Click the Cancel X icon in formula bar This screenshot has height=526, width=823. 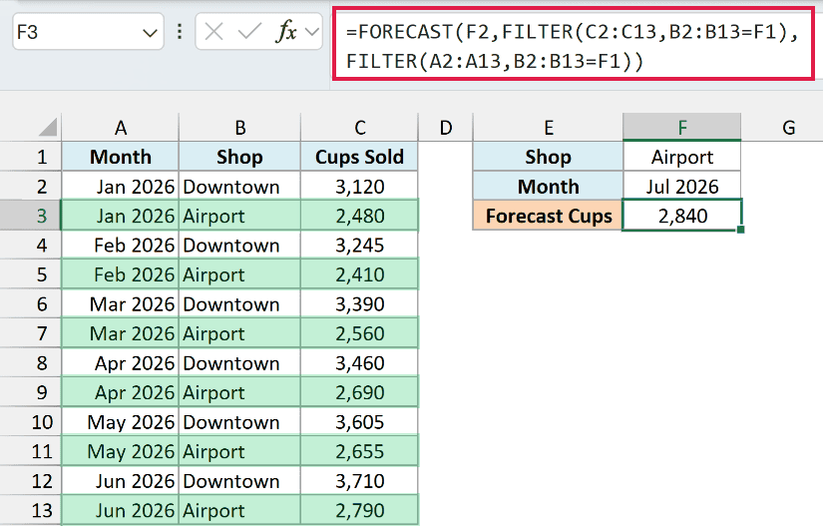coord(213,32)
